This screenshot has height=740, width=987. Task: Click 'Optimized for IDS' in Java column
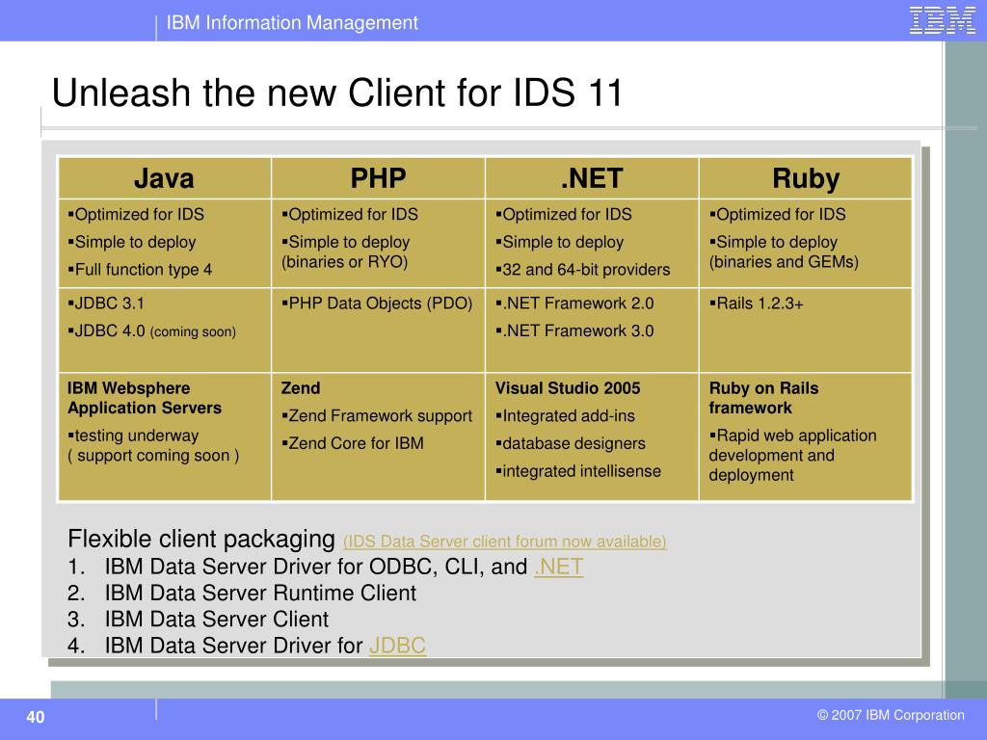point(136,215)
